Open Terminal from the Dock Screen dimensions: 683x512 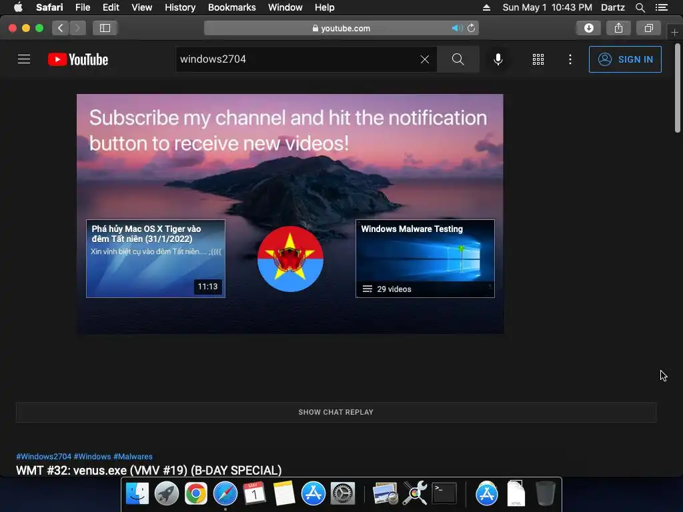(444, 494)
